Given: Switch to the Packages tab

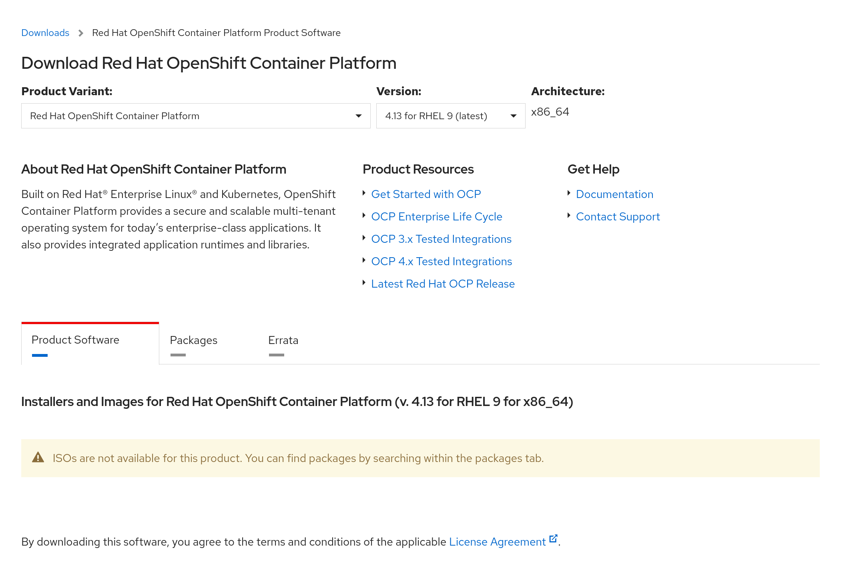Looking at the screenshot, I should click(x=194, y=340).
